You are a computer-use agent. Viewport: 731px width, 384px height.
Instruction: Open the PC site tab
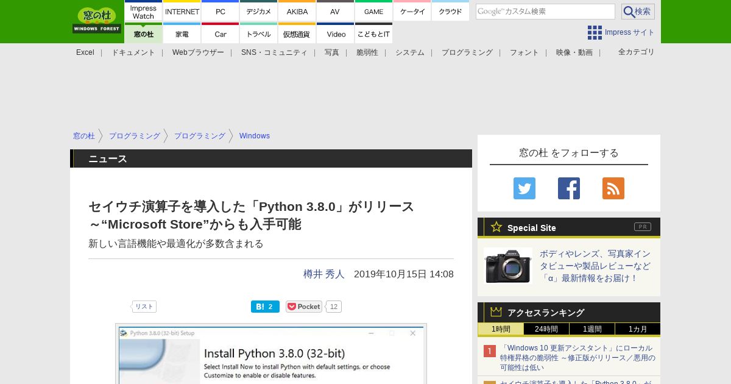(221, 11)
